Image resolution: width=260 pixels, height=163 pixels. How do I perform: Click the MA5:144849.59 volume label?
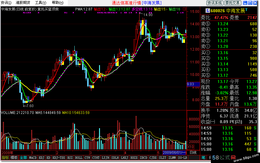point(48,113)
